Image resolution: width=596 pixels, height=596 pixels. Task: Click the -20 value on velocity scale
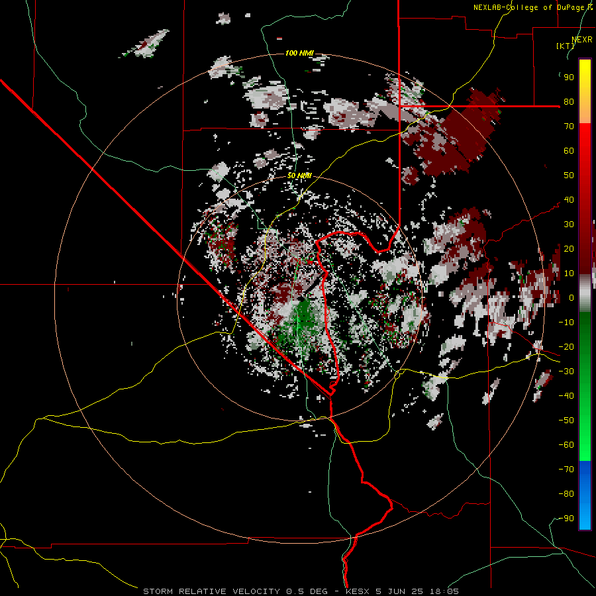click(566, 347)
